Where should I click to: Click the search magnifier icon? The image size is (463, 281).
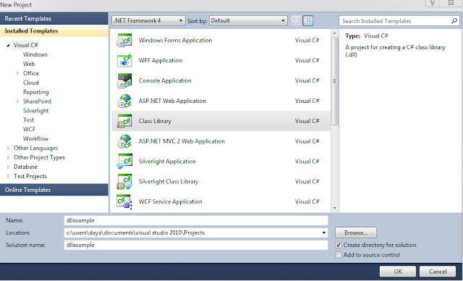(454, 21)
